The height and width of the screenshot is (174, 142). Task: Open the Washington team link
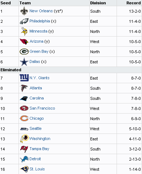click(40, 139)
